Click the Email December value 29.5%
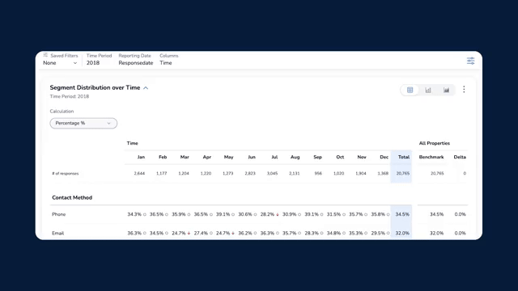 click(378, 234)
